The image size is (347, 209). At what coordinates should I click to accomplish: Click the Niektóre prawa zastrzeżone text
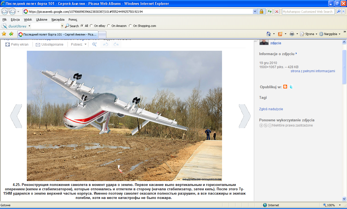(x=293, y=125)
